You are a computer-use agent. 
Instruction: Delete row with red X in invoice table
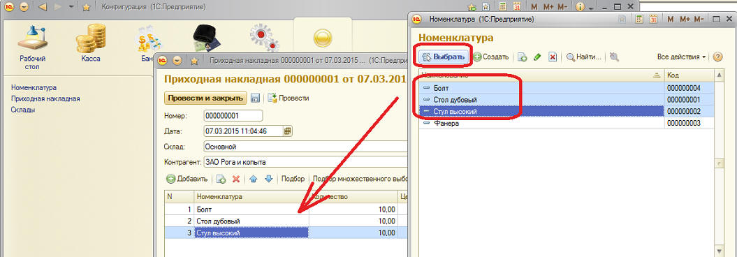(236, 179)
